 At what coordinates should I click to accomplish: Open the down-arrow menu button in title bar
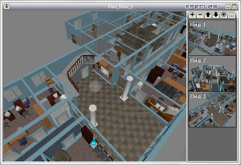(7, 6)
